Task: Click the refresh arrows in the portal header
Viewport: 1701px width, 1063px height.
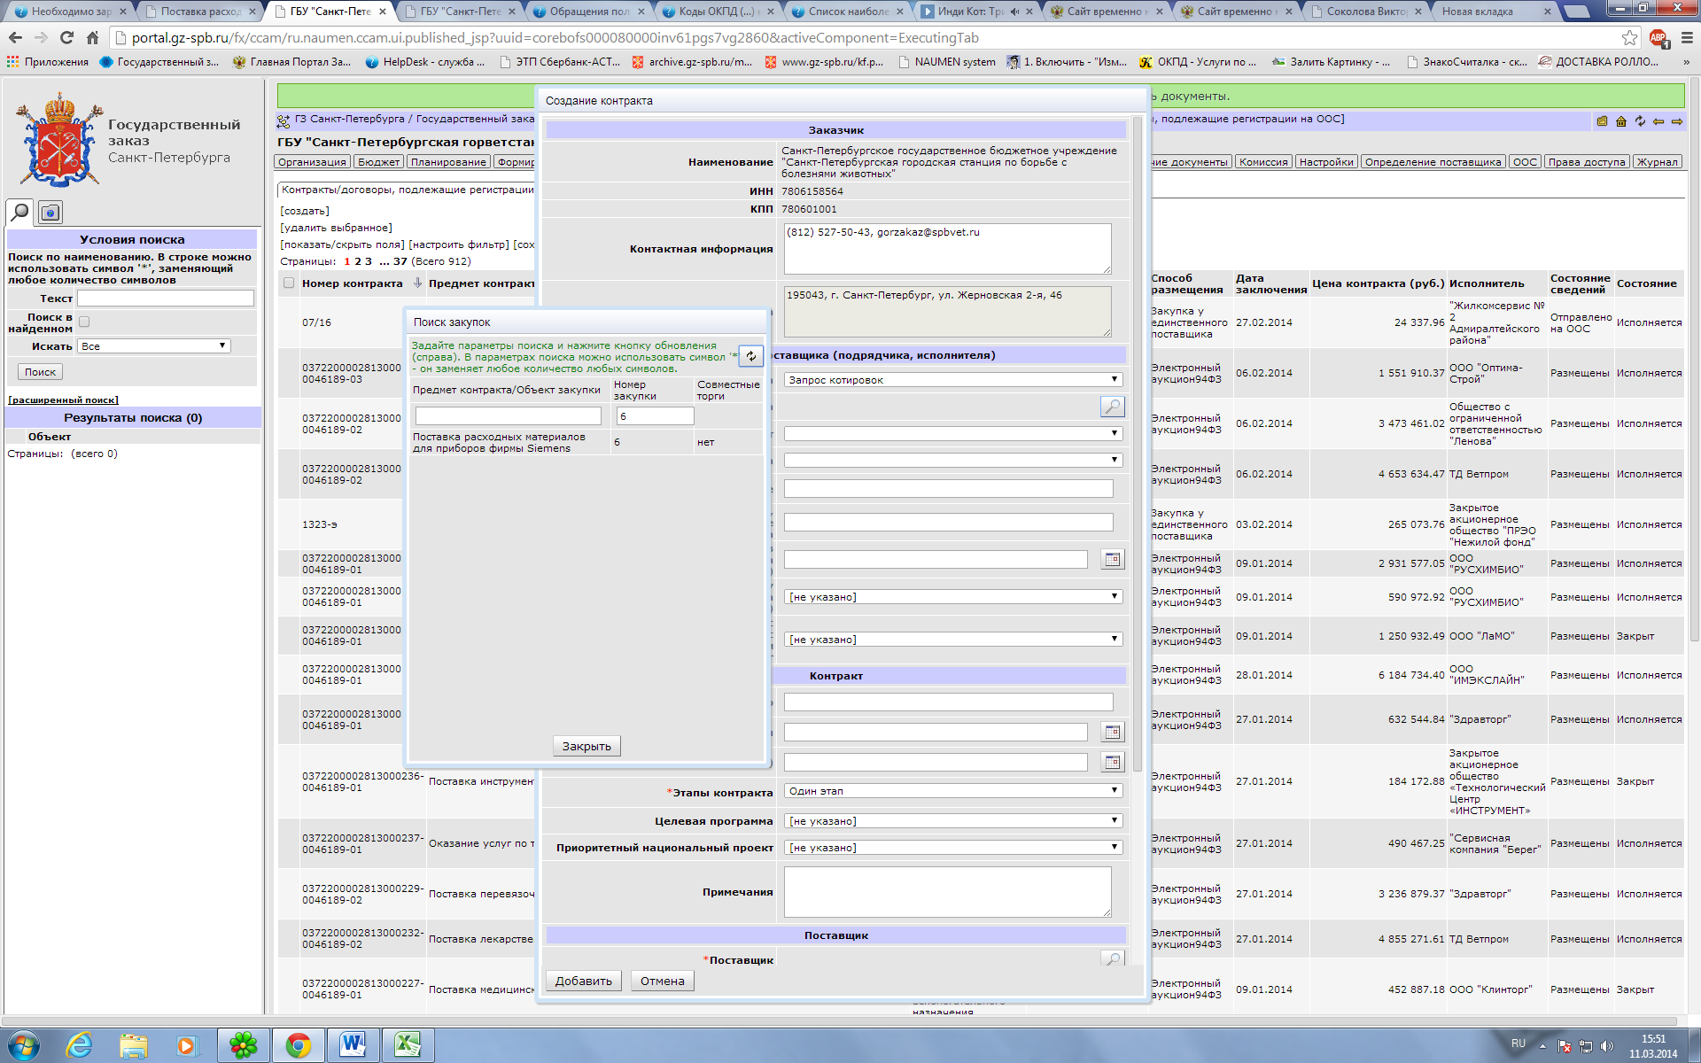Action: [1640, 121]
